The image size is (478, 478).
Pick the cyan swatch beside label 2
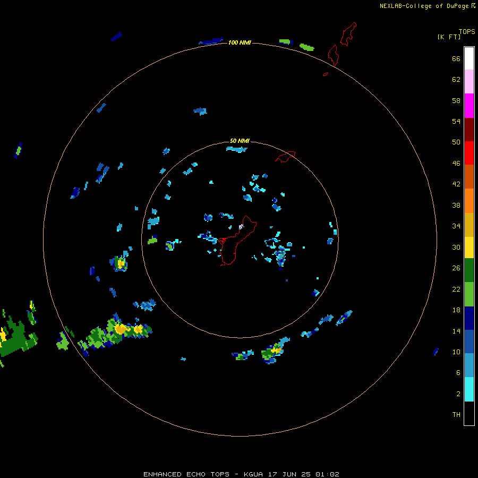click(469, 389)
